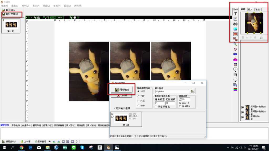Click the 開始輸出 button

point(122,90)
